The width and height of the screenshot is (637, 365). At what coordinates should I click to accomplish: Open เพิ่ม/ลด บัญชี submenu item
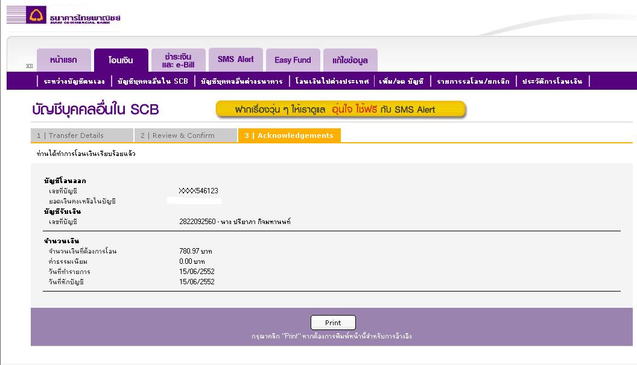pyautogui.click(x=401, y=81)
